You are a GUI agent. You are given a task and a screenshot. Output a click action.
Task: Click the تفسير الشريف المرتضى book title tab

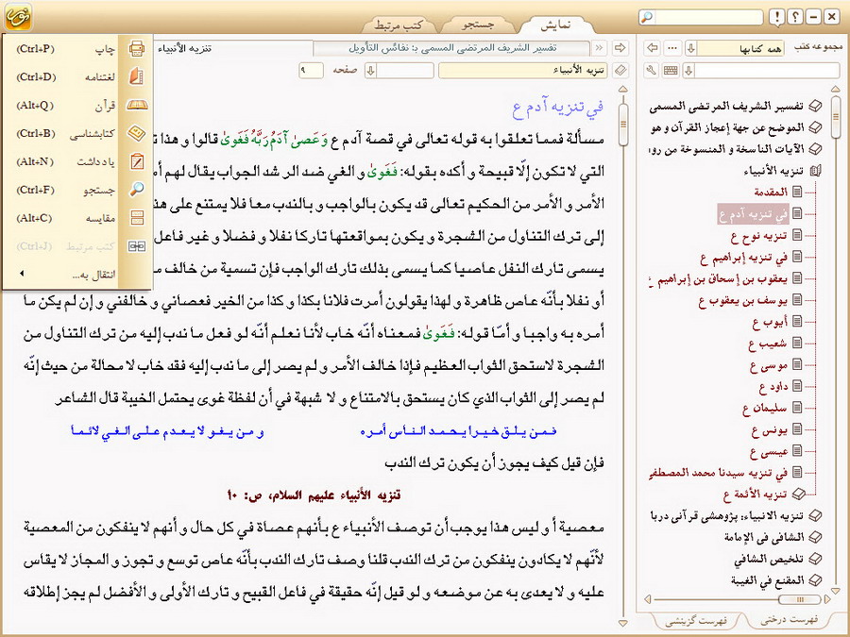(452, 48)
